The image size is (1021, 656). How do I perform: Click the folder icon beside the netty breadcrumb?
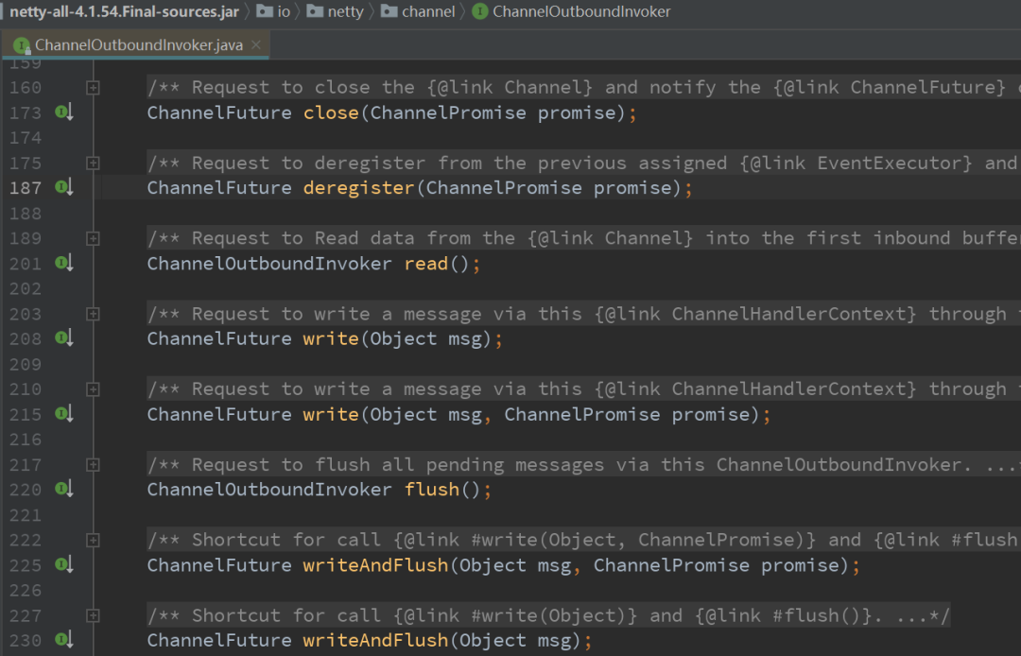pos(315,11)
